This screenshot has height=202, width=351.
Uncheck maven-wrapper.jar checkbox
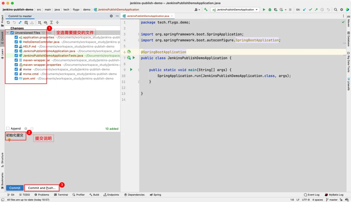(x=16, y=60)
